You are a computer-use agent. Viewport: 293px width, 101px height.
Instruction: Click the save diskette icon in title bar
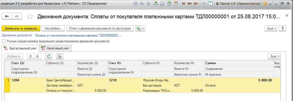point(136,4)
